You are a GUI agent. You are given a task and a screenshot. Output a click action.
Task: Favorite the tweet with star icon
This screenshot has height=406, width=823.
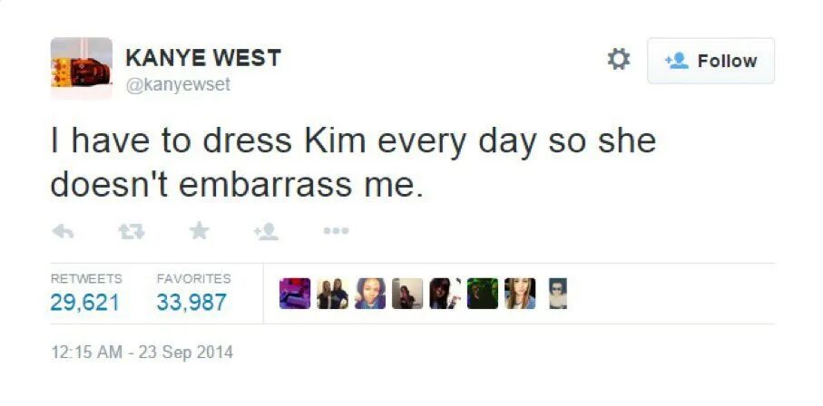coord(199,230)
